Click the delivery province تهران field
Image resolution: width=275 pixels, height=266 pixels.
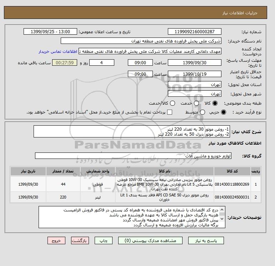tap(195, 85)
